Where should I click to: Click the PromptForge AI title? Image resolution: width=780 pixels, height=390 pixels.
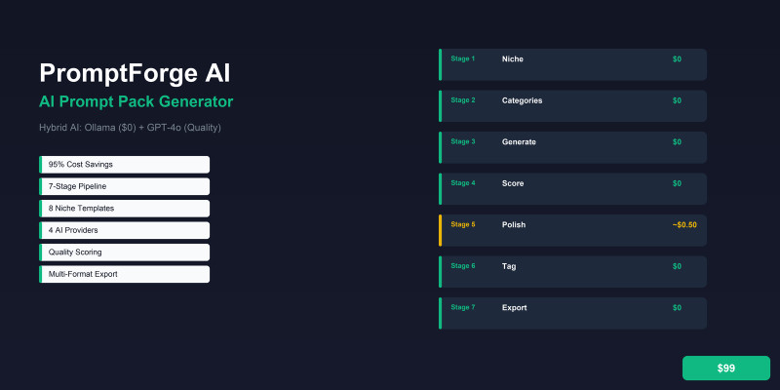[x=135, y=73]
